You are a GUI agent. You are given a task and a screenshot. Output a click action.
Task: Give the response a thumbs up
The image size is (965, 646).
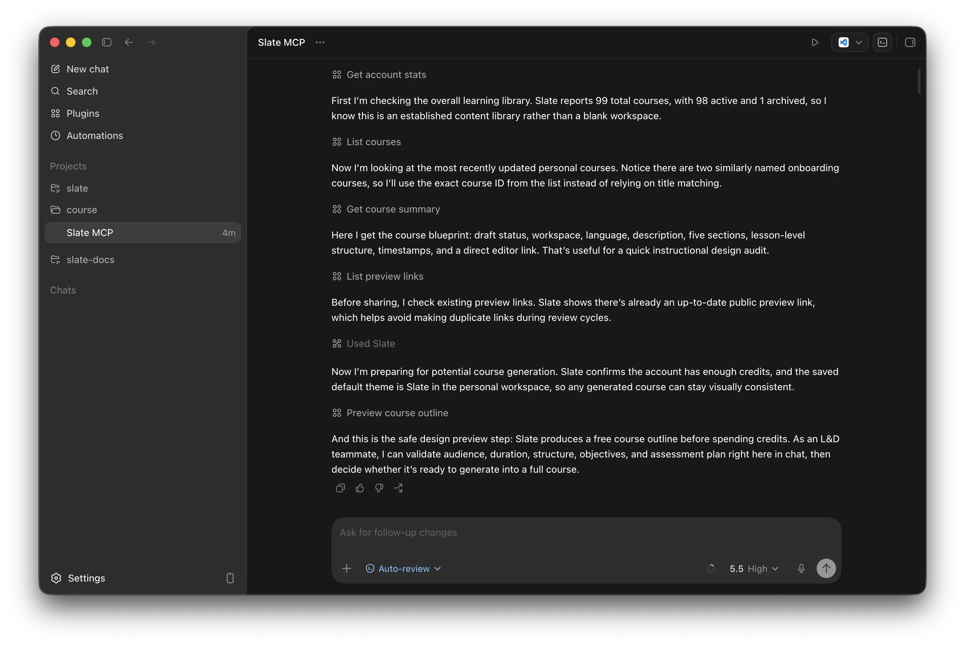(x=360, y=488)
